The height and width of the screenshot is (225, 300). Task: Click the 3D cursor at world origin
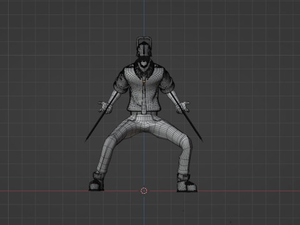144,191
